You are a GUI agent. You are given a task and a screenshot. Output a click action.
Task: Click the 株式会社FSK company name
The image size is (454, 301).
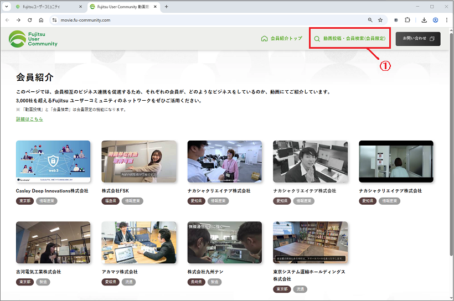pyautogui.click(x=115, y=191)
